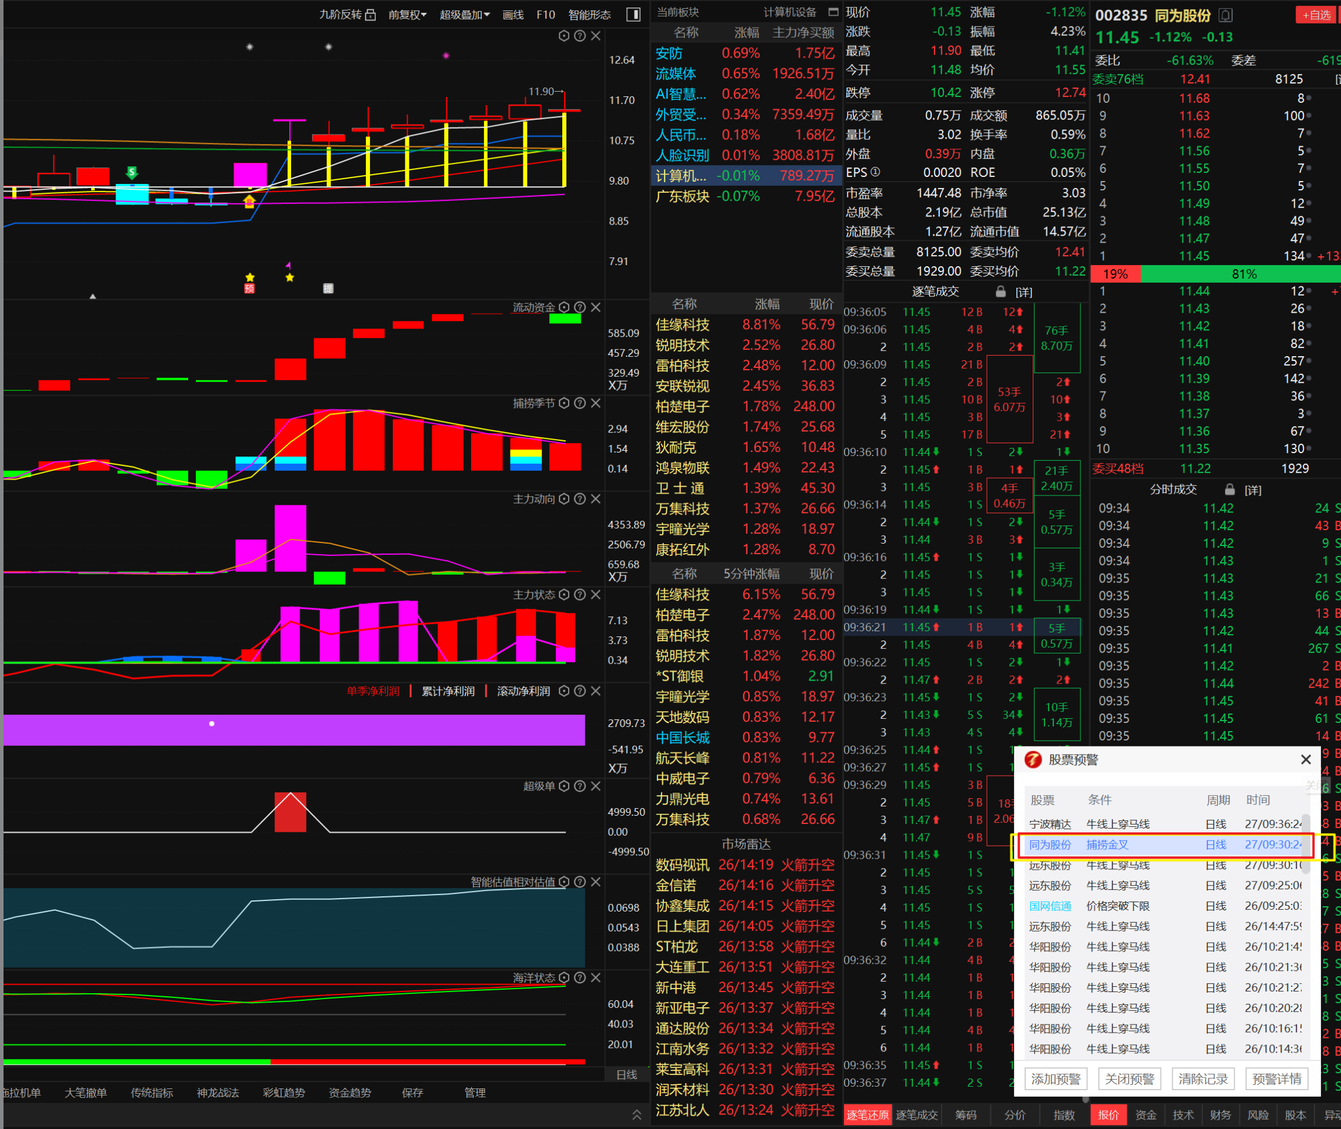
Task: Click the lock icon beside 九阶反转
Action: point(370,15)
